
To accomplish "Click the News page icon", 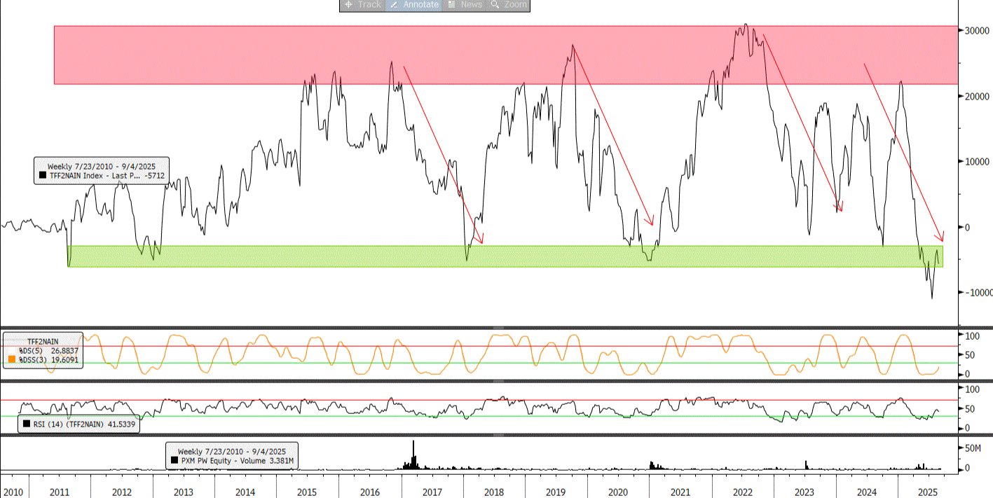I will point(452,4).
